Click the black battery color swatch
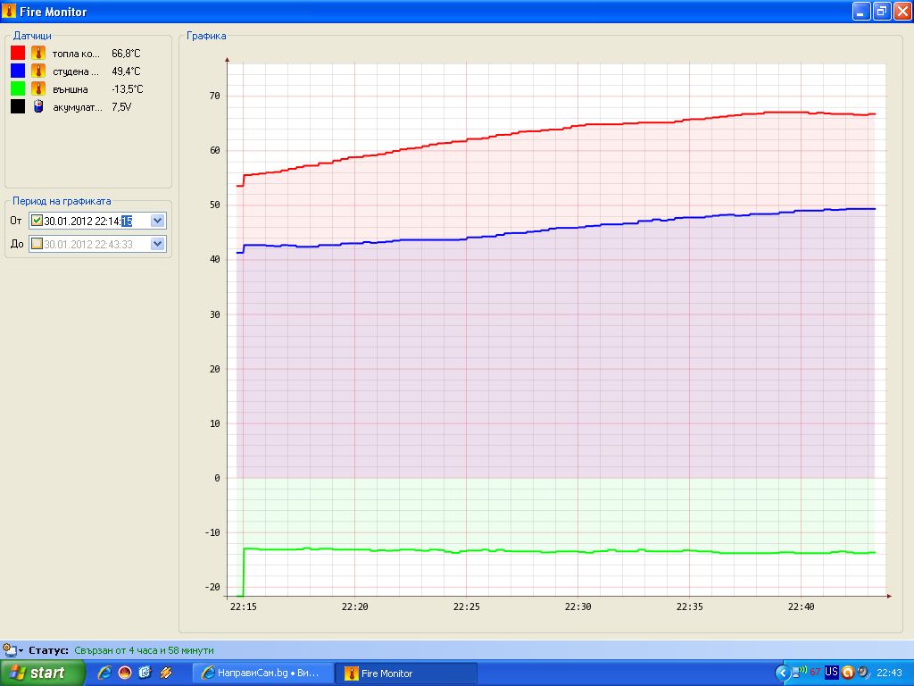 (18, 107)
